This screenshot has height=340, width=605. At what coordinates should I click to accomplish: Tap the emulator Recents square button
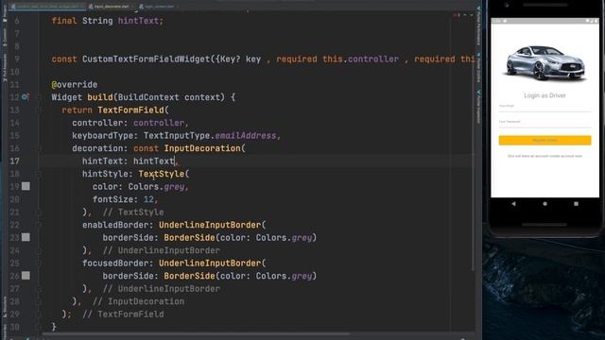pos(576,204)
